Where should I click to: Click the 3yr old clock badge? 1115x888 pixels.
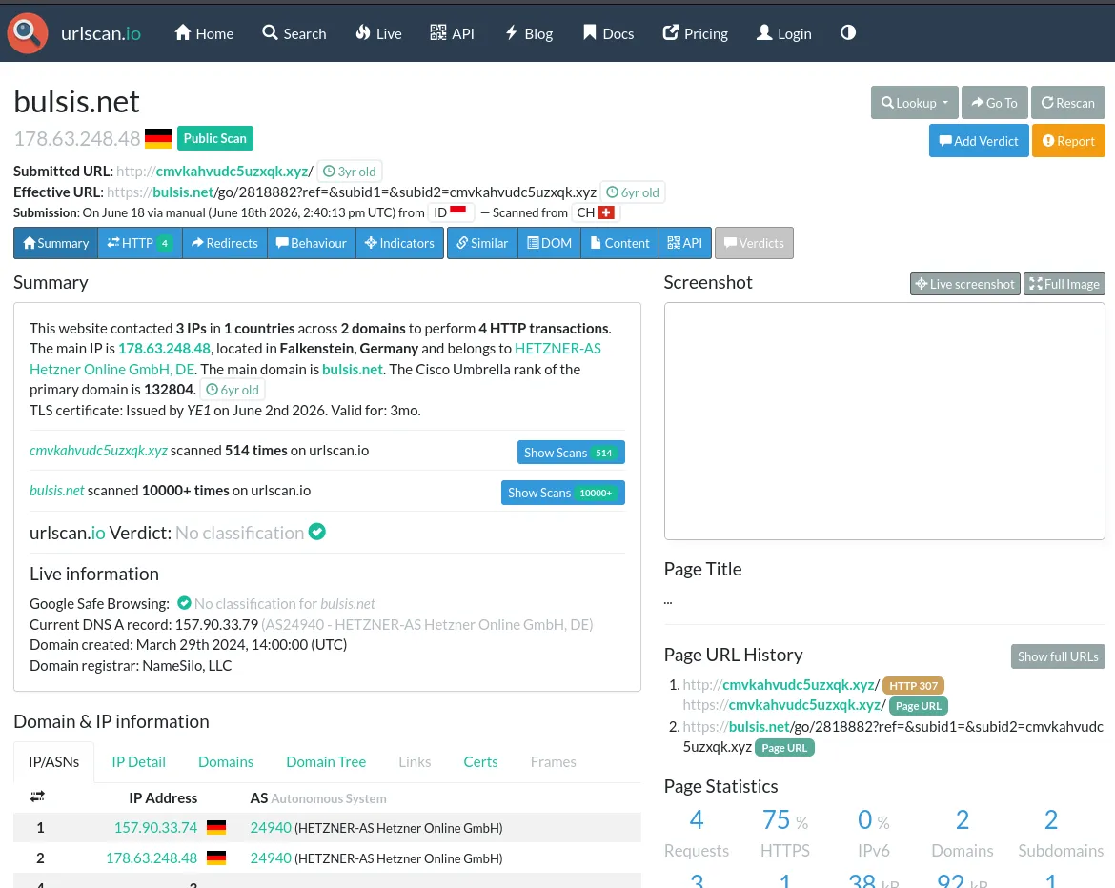coord(349,172)
